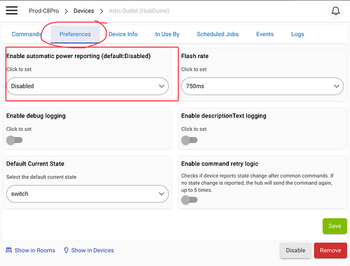Select the Preferences tab
Screen dimensions: 350x266
[75, 34]
